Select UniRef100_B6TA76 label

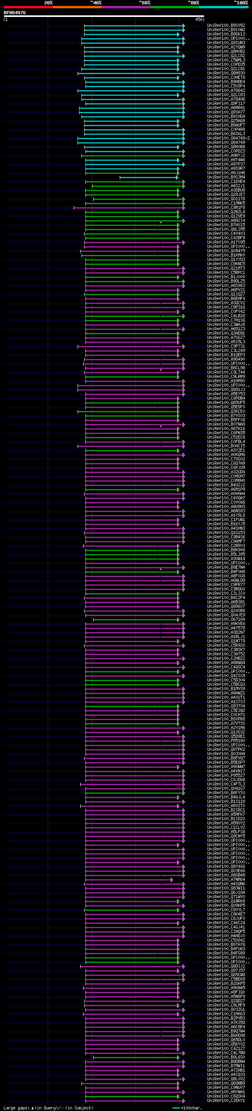[x=226, y=945]
